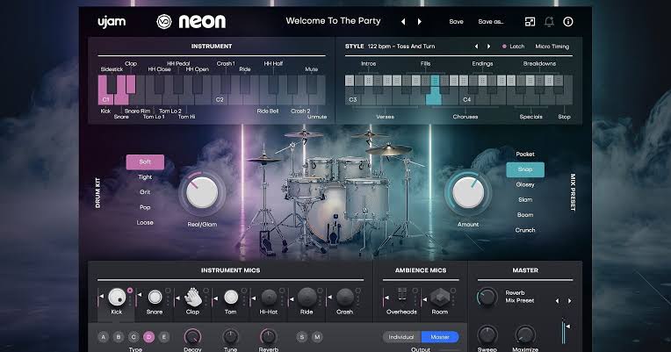Image resolution: width=671 pixels, height=352 pixels.
Task: Select the Pocket mix preset
Action: coord(525,154)
